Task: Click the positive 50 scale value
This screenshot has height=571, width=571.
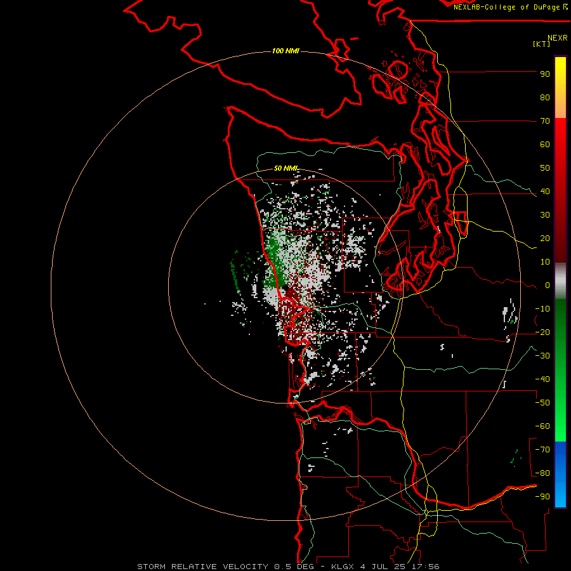Action: [545, 168]
